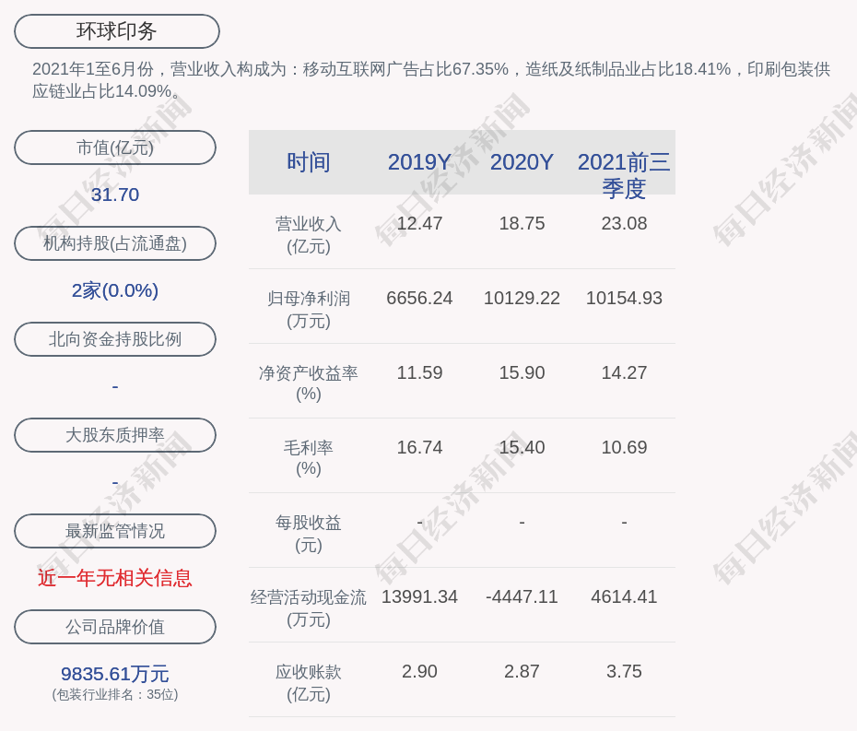Click the 营业收入(亿元) row label
Viewport: 857px width, 731px height.
pyautogui.click(x=309, y=234)
